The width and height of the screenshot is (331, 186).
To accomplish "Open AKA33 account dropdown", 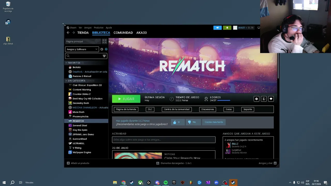I will point(243,28).
